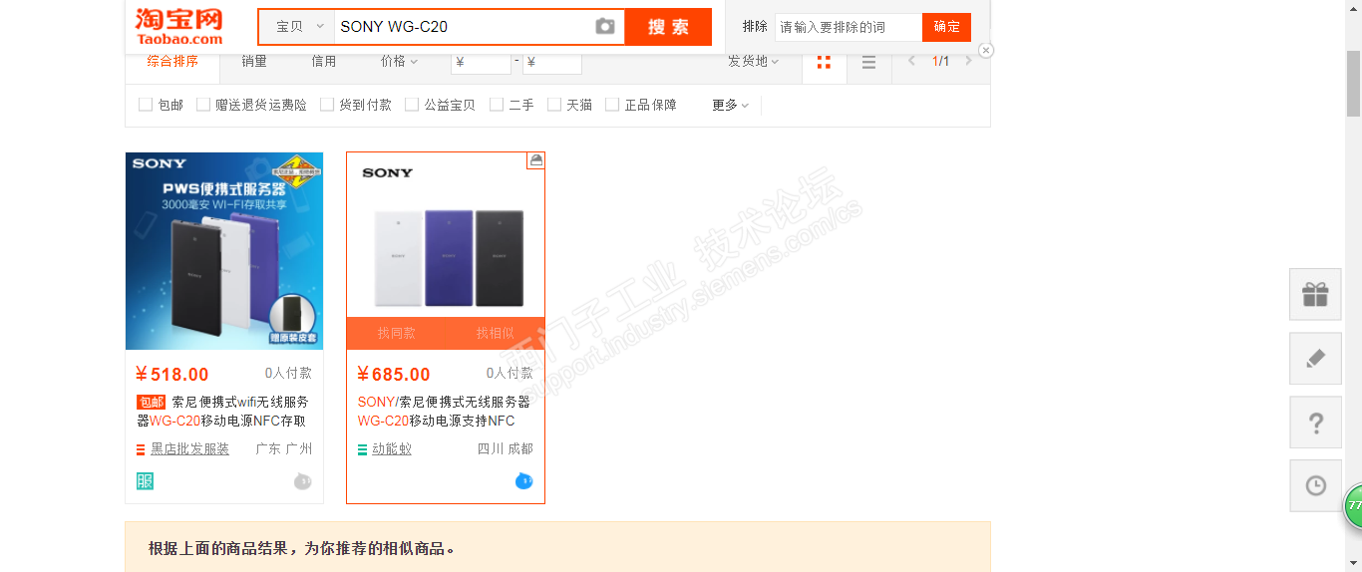Select the 销量 sort tab

point(254,61)
